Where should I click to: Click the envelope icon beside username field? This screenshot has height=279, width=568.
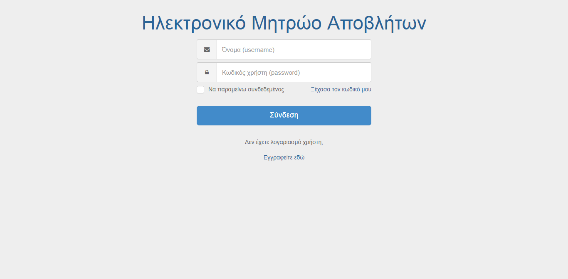click(x=207, y=49)
